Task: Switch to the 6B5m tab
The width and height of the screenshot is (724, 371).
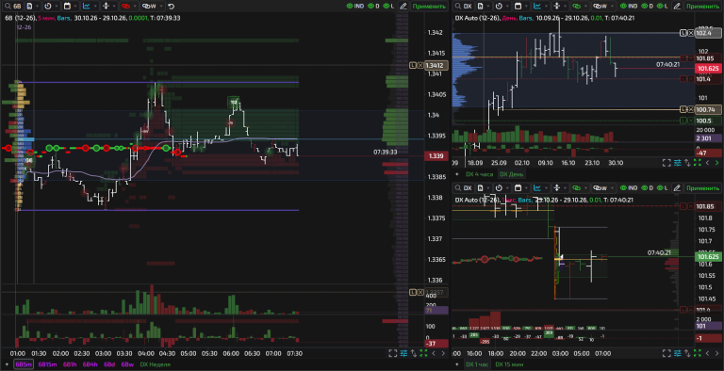Action: pyautogui.click(x=24, y=364)
